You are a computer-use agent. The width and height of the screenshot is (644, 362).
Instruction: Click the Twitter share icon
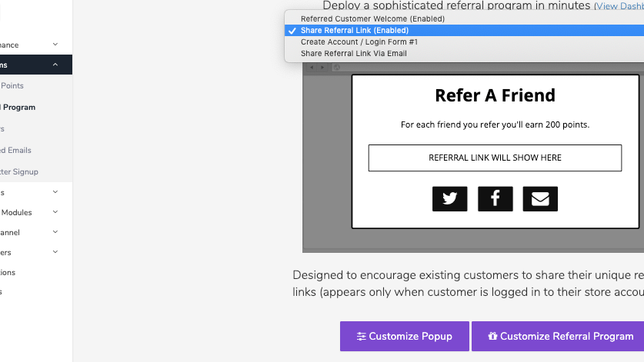click(449, 198)
